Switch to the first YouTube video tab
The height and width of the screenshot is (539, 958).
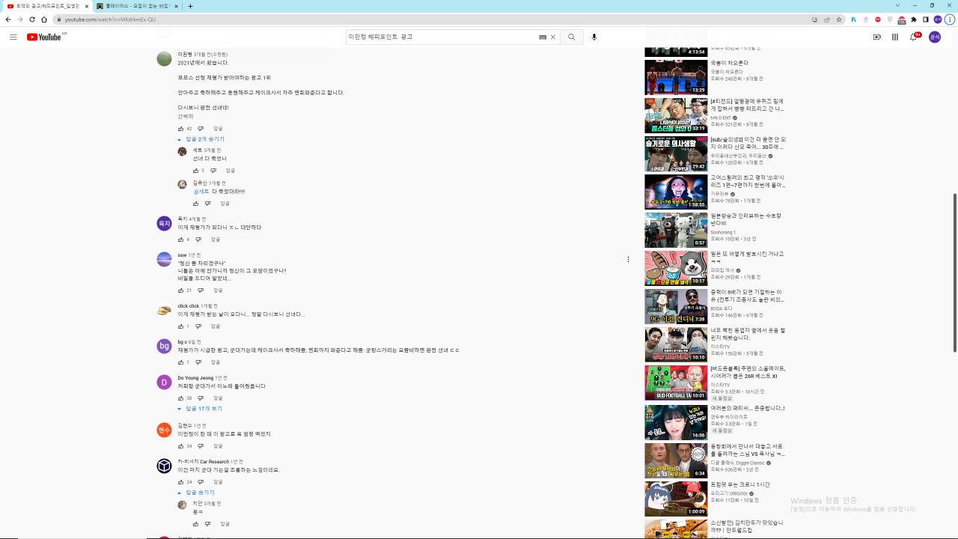tap(46, 6)
